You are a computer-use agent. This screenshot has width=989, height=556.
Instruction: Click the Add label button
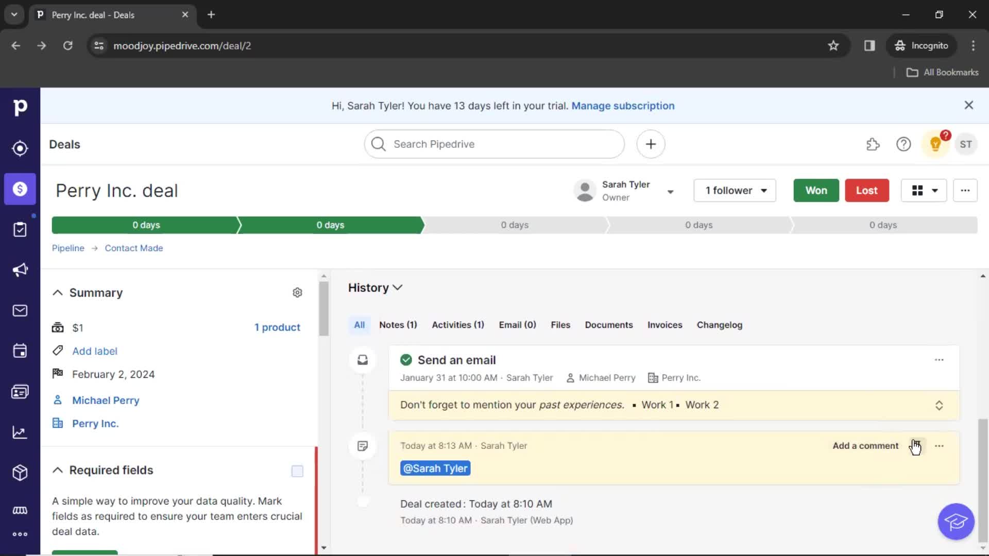click(x=94, y=351)
